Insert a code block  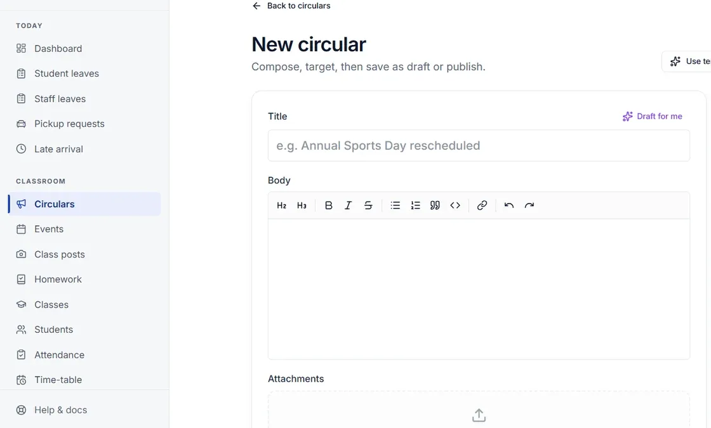[455, 205]
